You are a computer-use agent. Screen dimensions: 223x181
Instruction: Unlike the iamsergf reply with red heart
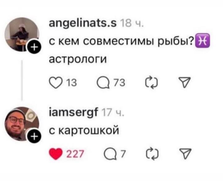point(56,154)
